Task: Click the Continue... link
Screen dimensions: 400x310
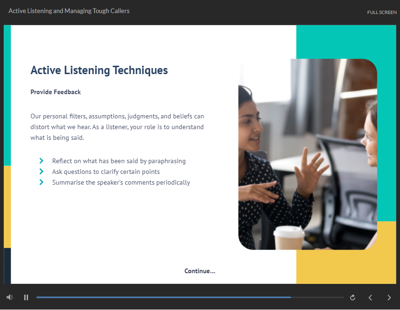Action: click(200, 271)
